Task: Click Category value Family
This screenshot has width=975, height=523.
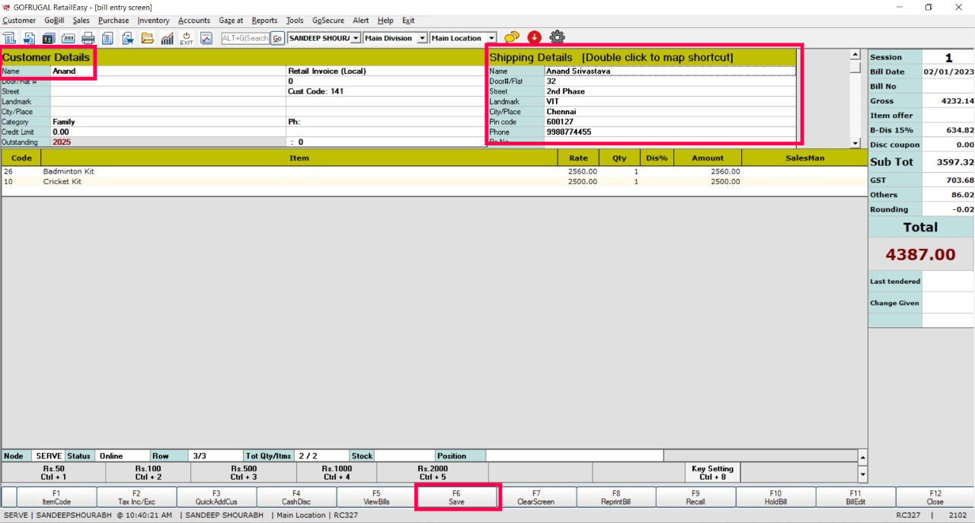Action: point(64,122)
